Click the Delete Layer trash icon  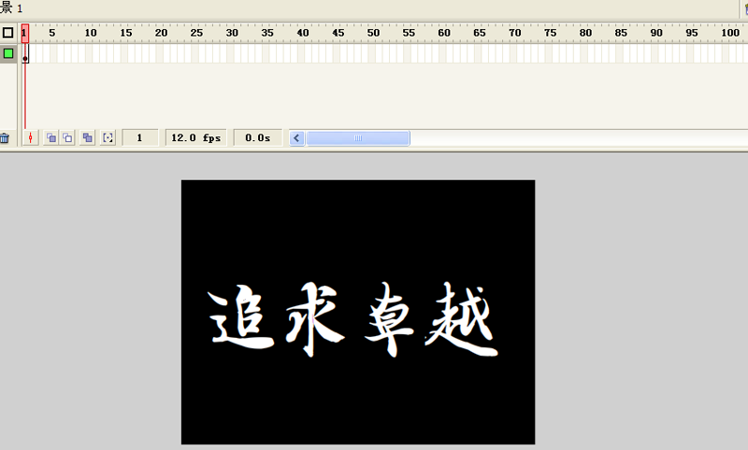pos(5,138)
